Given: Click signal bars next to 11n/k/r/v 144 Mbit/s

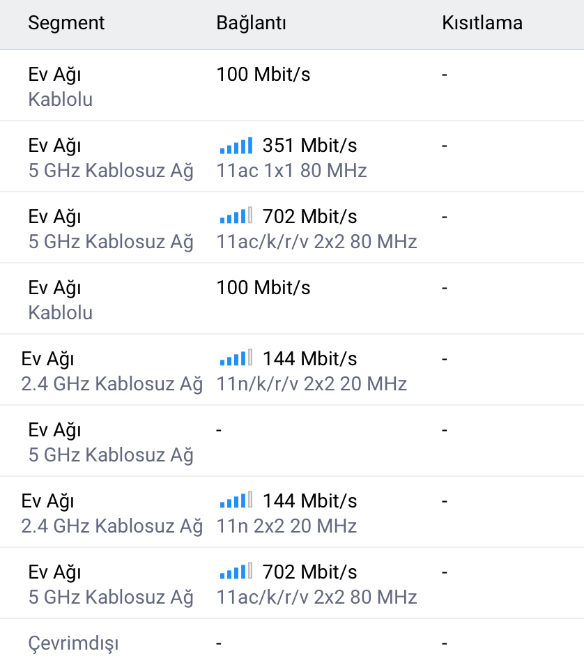Looking at the screenshot, I should point(236,358).
